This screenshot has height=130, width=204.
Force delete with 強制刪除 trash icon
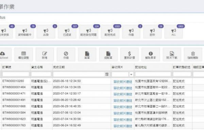193,54
